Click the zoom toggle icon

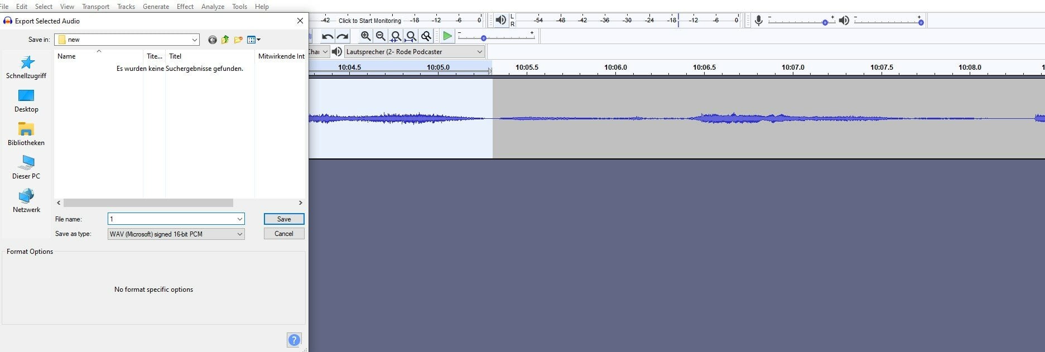426,36
